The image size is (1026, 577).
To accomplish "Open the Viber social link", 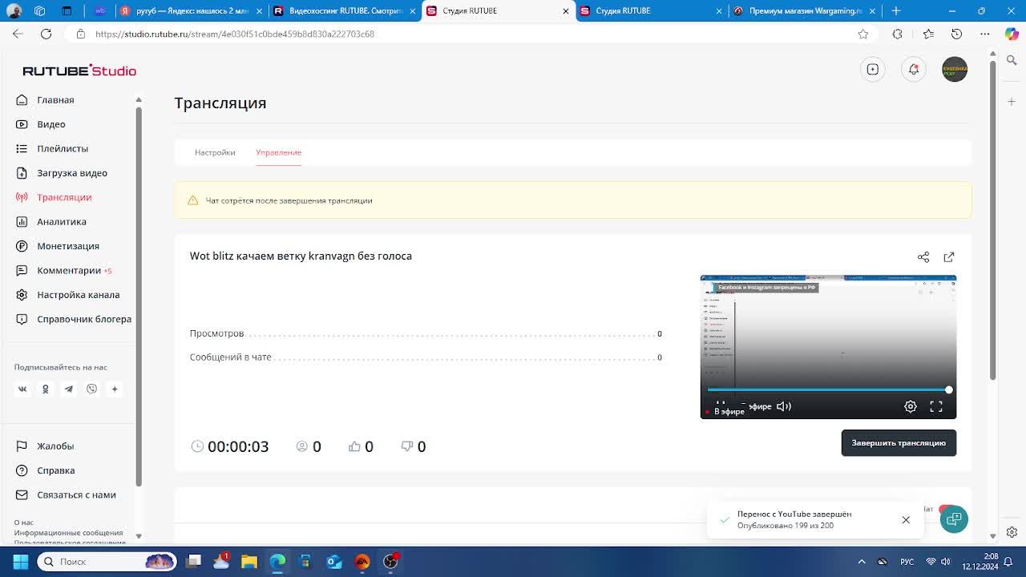I will [92, 389].
